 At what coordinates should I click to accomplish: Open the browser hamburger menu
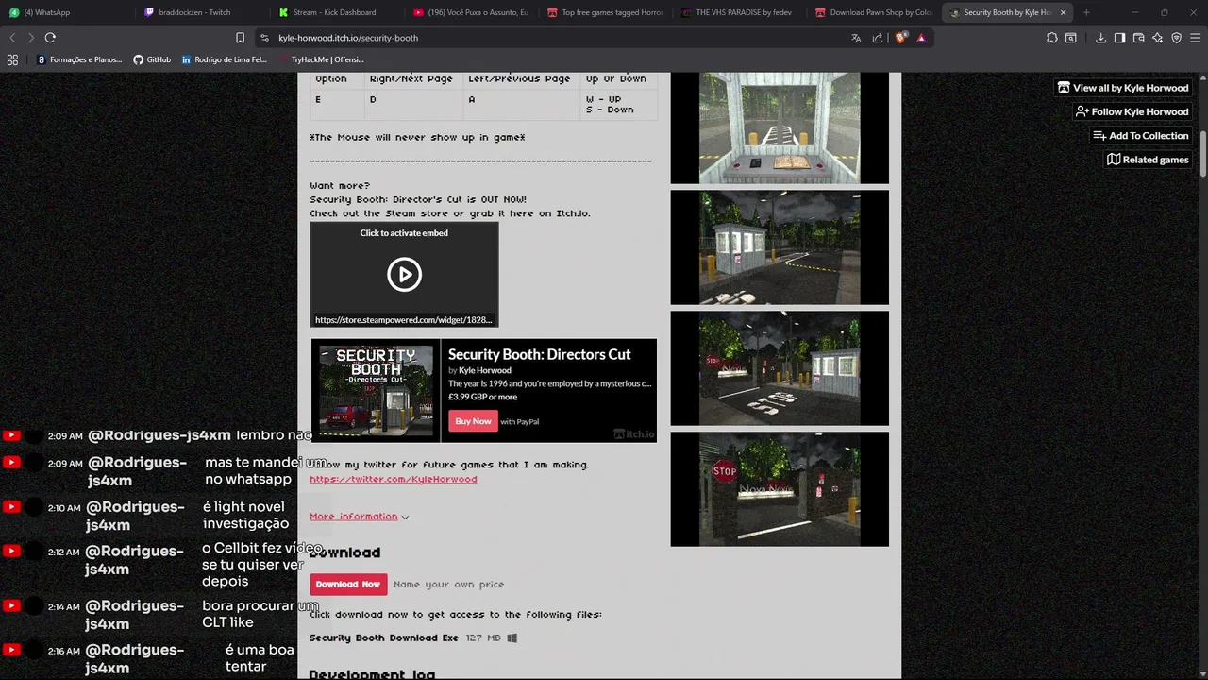[1195, 38]
